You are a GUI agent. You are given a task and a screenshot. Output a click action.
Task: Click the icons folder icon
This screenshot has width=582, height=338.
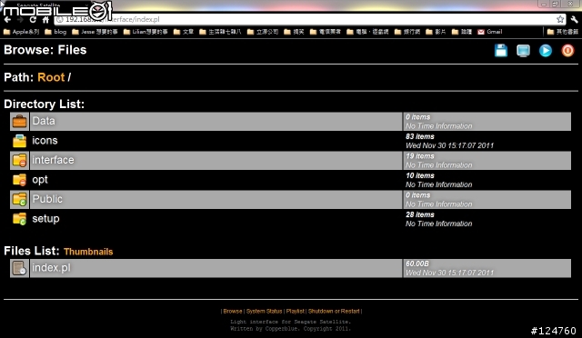click(19, 141)
